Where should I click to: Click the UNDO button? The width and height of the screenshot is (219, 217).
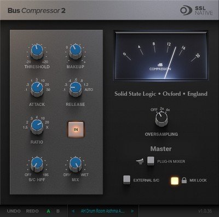point(14,211)
